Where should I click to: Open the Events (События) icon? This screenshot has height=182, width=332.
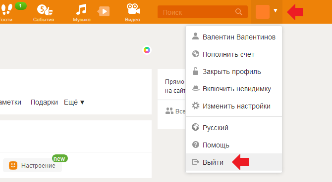[45, 10]
